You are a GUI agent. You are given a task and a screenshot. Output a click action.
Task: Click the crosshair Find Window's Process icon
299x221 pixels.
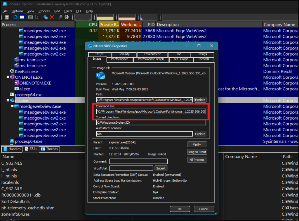click(x=67, y=17)
